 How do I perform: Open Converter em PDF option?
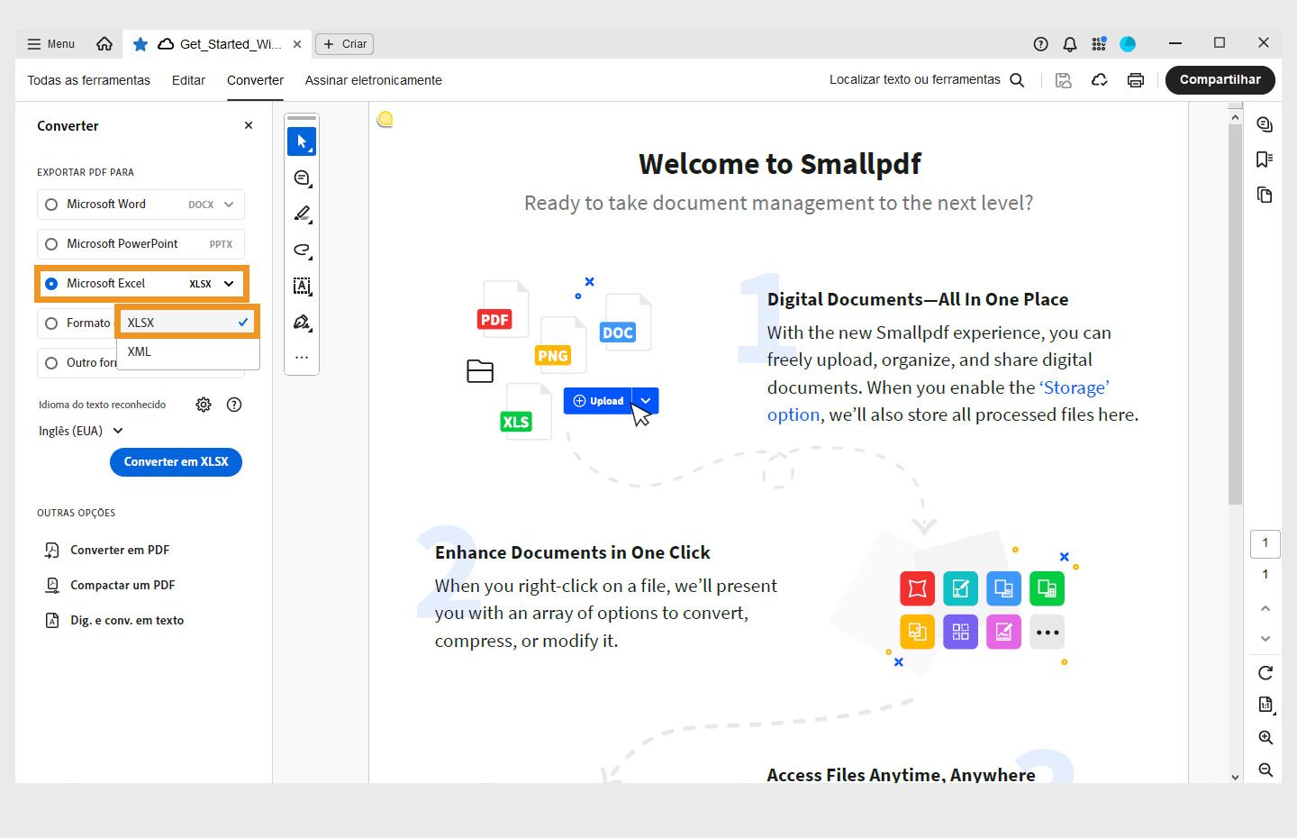tap(107, 550)
